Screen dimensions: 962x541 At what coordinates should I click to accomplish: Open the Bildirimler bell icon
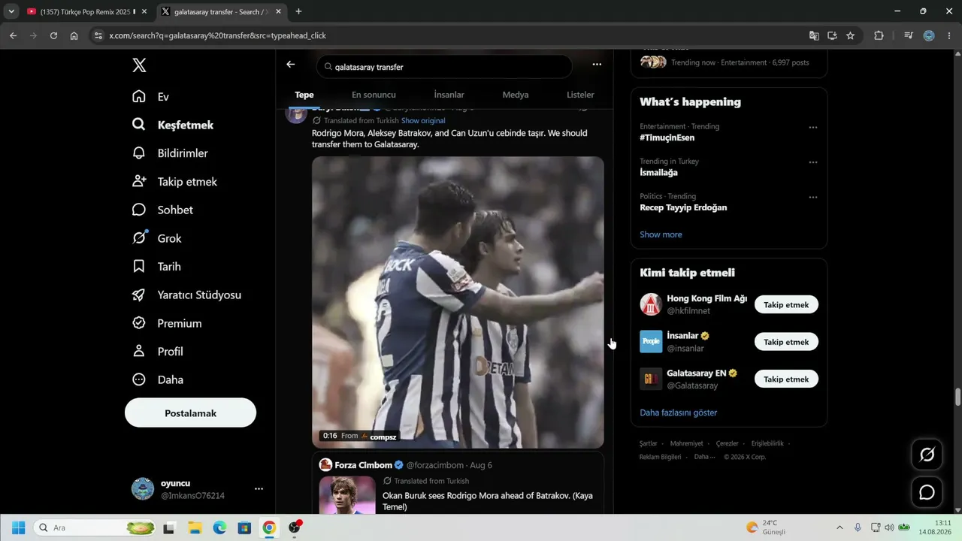click(139, 153)
